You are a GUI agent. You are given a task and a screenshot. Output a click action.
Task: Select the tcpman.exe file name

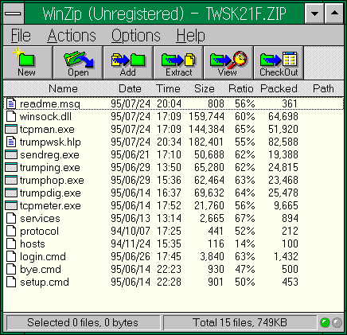(47, 129)
